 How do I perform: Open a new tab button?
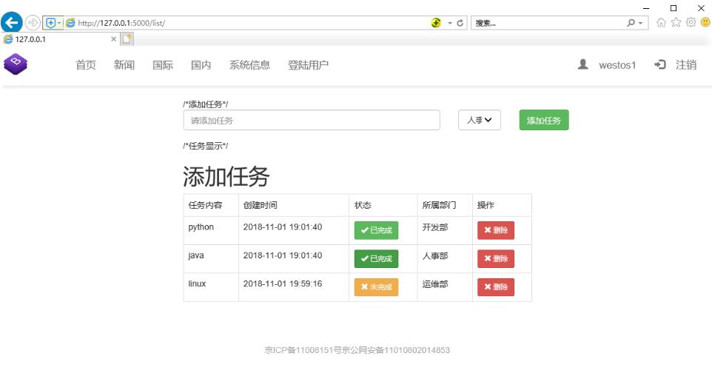coord(127,39)
